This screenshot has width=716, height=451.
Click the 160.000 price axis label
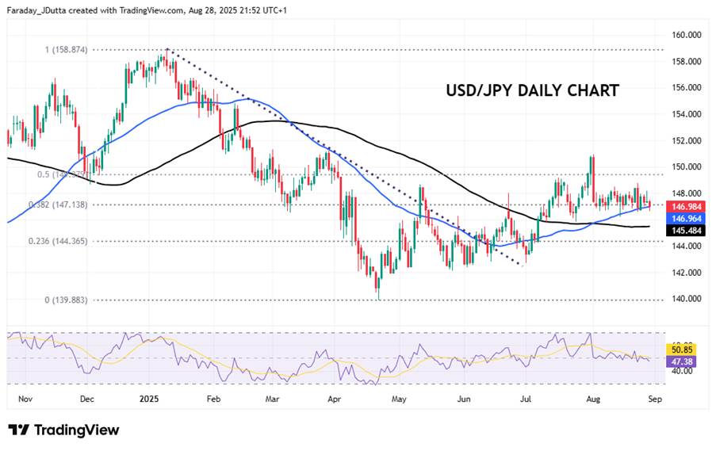687,35
